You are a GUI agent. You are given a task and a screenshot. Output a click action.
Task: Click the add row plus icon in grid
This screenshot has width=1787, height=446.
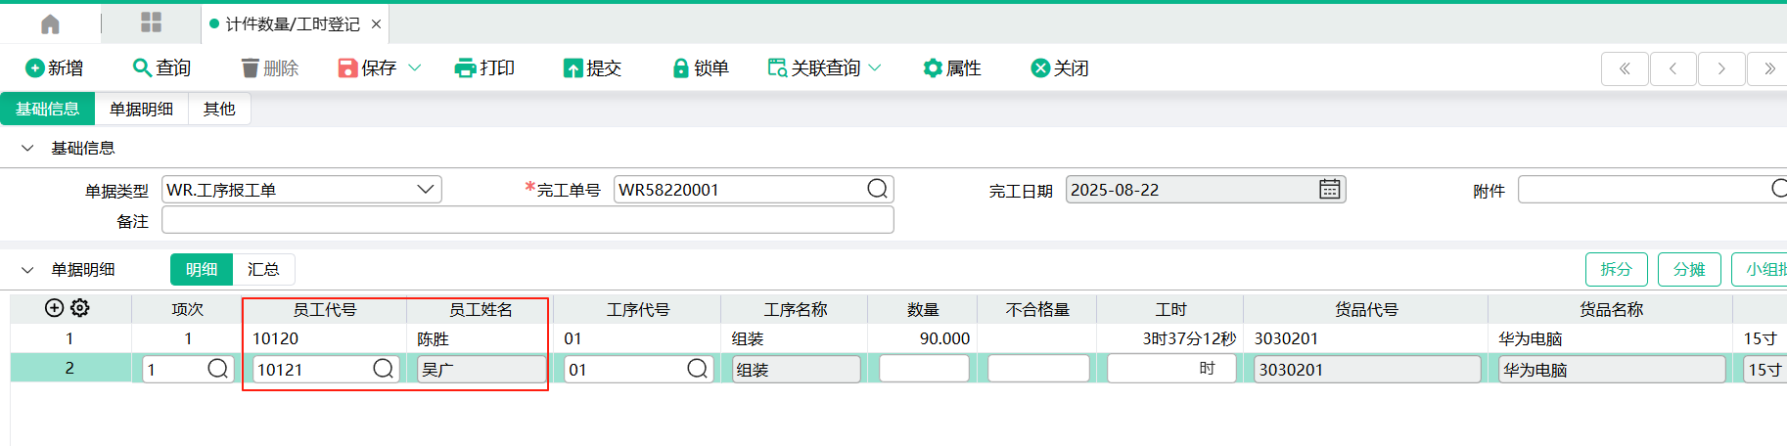point(55,308)
